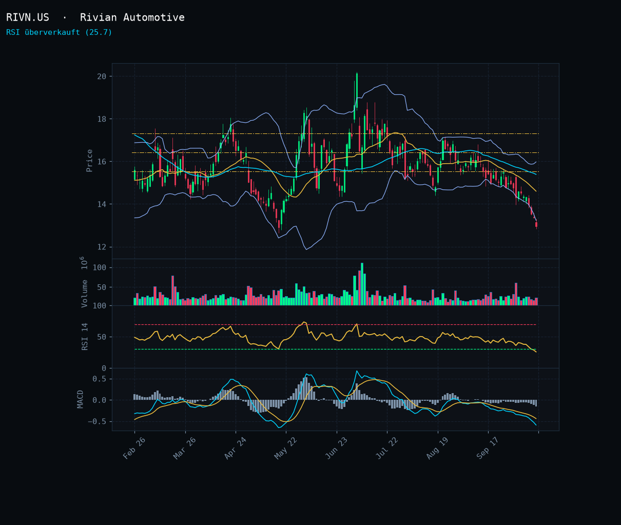Select the price axis tick "18"
This screenshot has height=525, width=621.
point(102,119)
